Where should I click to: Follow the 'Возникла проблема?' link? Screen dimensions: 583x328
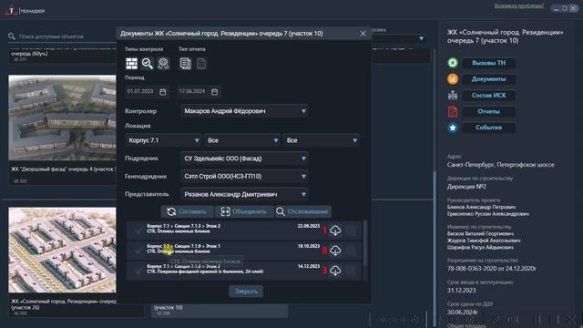pyautogui.click(x=519, y=6)
